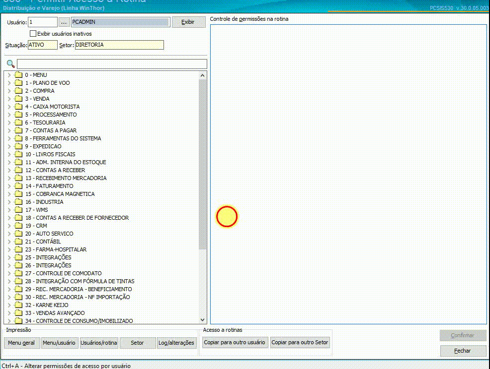The width and height of the screenshot is (490, 369).
Task: Click the Setor print button
Action: click(138, 343)
